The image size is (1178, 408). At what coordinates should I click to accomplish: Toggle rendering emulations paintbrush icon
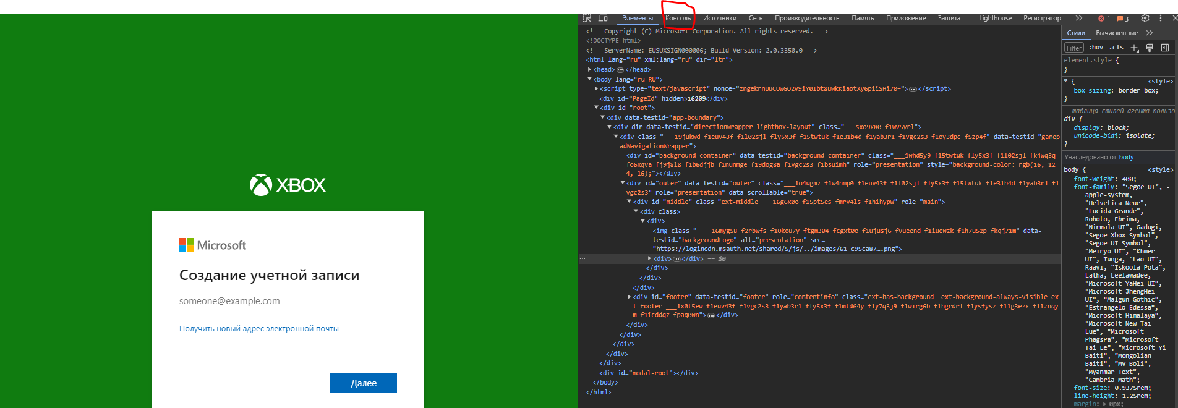click(x=1150, y=48)
